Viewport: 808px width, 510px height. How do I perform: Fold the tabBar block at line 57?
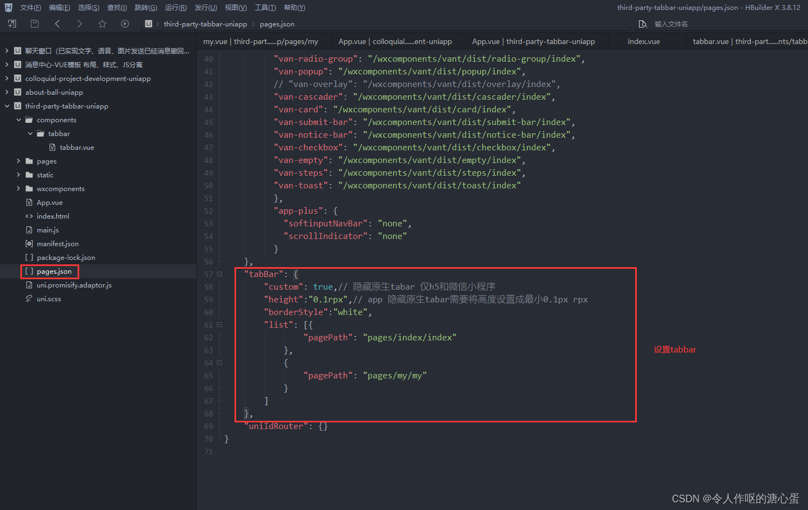coord(219,274)
